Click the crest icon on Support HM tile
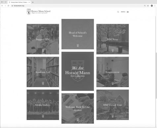Viewport: 157px width, 128px height. (43, 50)
